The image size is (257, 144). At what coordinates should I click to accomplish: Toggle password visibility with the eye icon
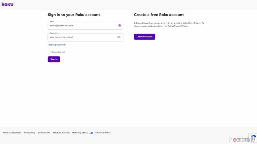tap(119, 37)
